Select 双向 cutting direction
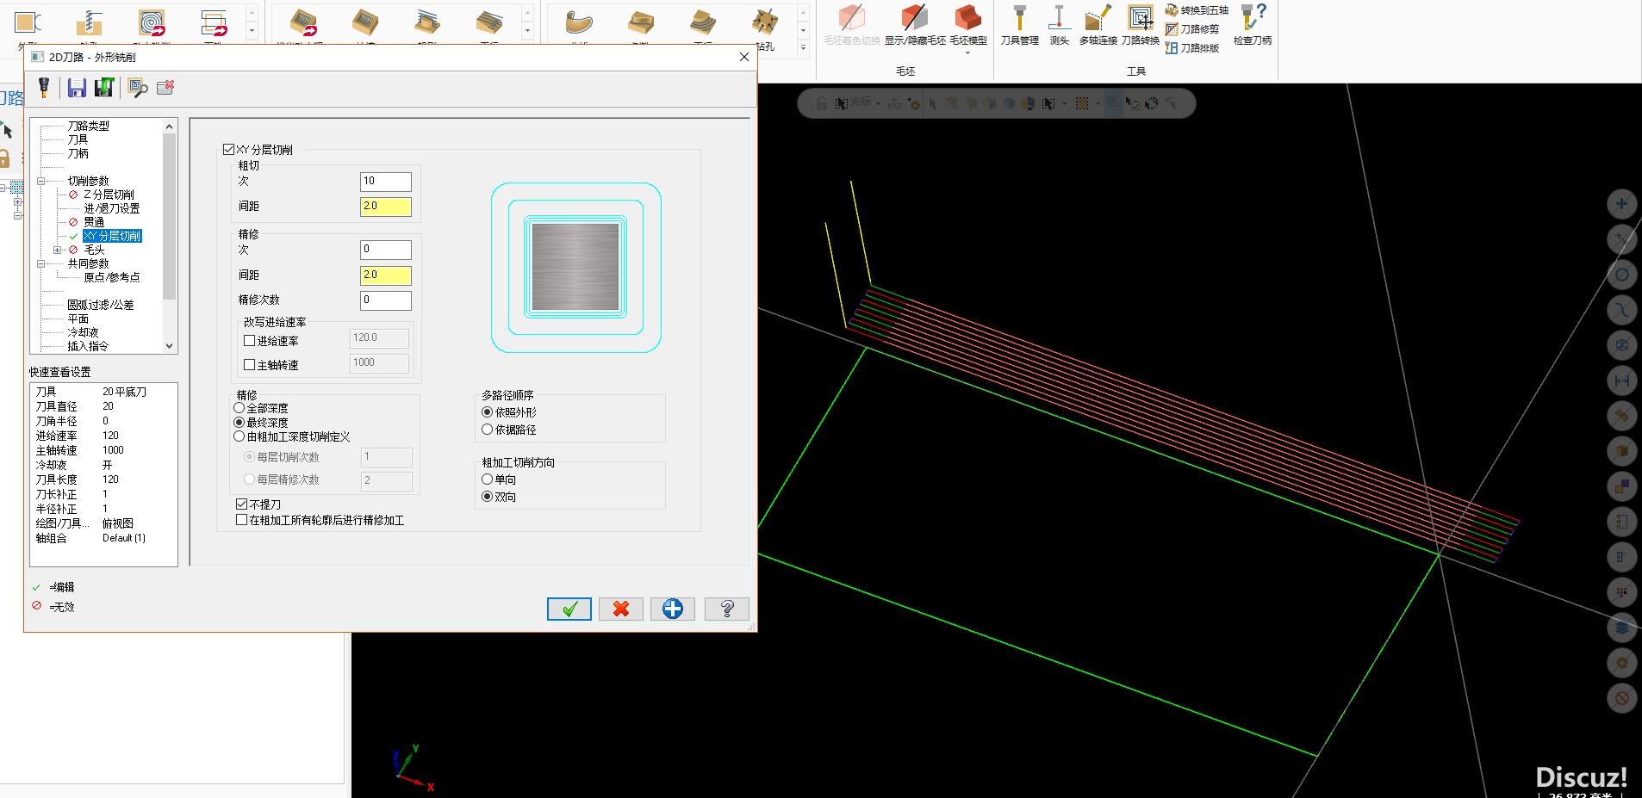The width and height of the screenshot is (1642, 798). [x=488, y=497]
